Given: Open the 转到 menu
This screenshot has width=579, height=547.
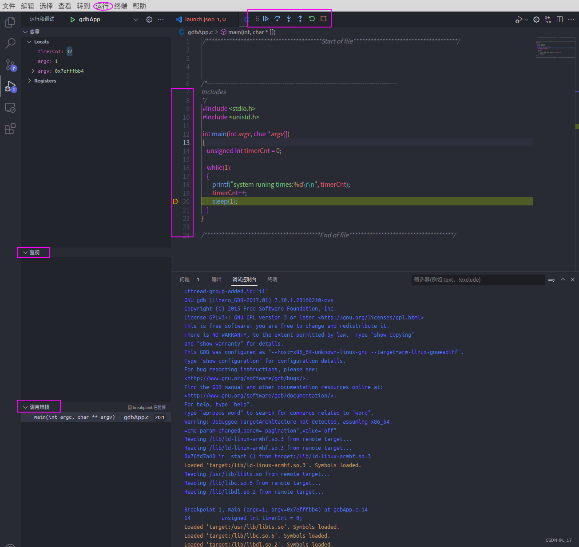Looking at the screenshot, I should point(83,6).
